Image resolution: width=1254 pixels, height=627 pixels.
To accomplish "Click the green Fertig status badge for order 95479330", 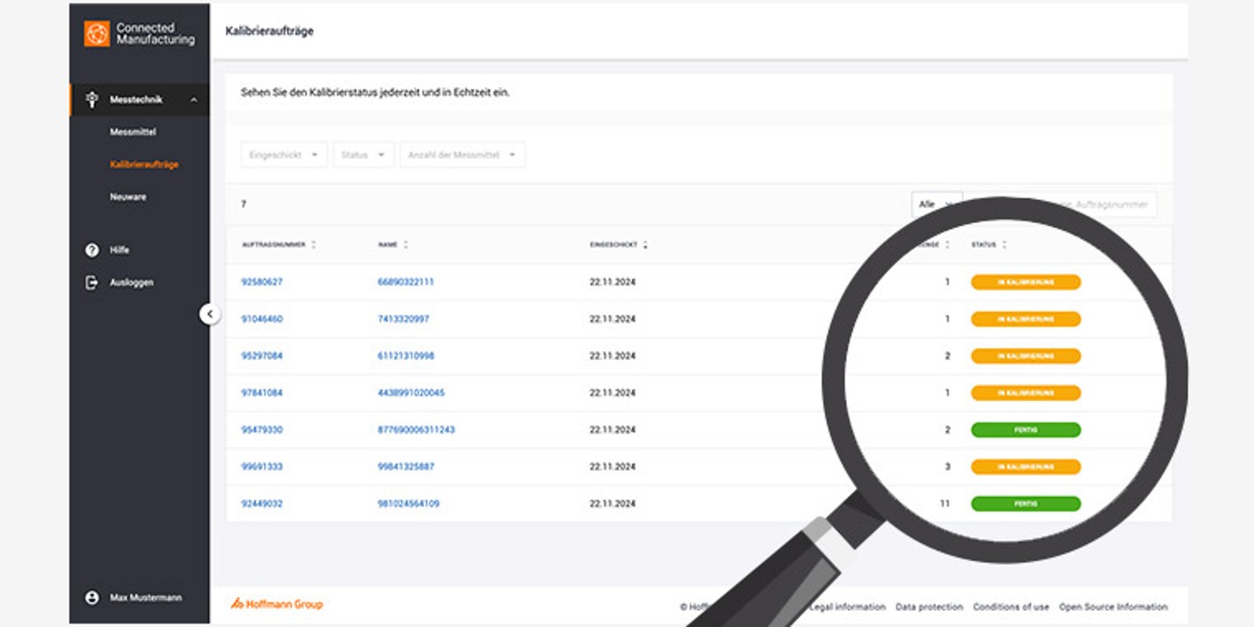I will pyautogui.click(x=1025, y=430).
